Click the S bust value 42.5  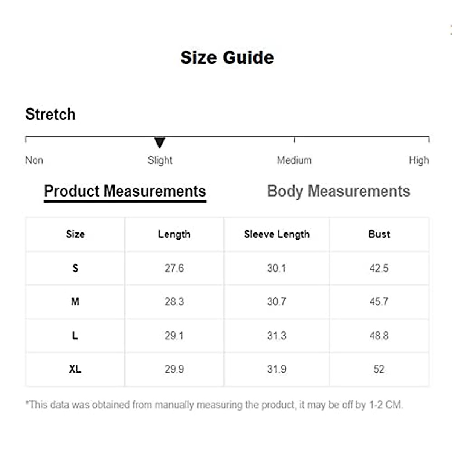tap(379, 268)
